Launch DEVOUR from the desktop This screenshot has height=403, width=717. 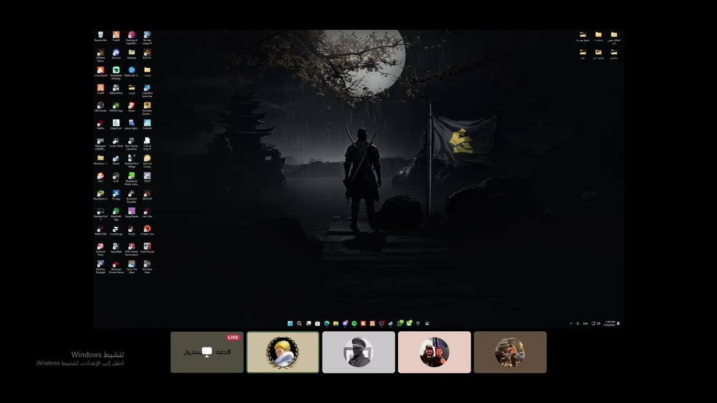[x=147, y=195]
